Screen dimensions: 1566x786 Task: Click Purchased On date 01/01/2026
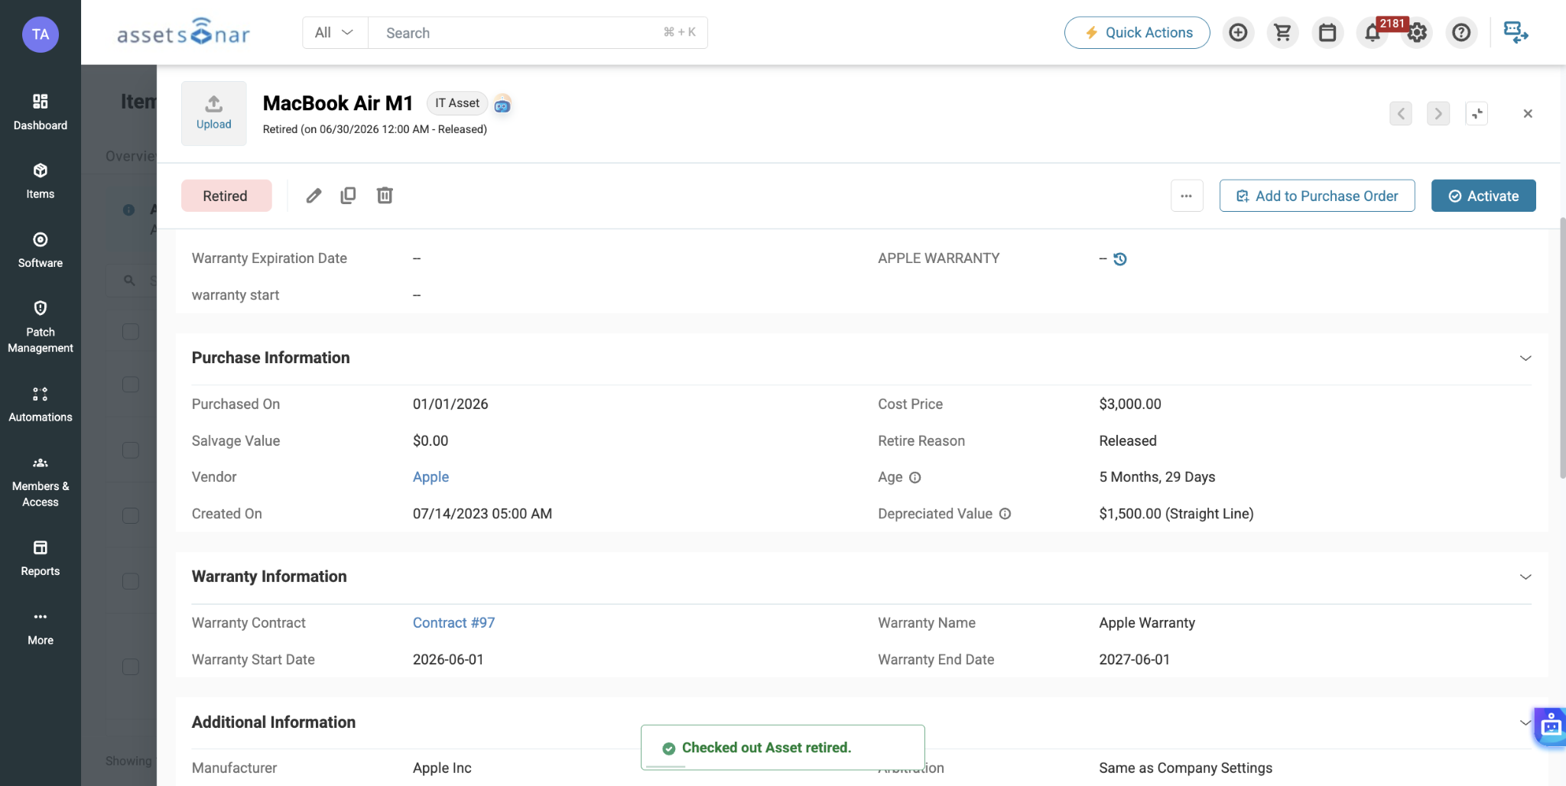pos(450,404)
